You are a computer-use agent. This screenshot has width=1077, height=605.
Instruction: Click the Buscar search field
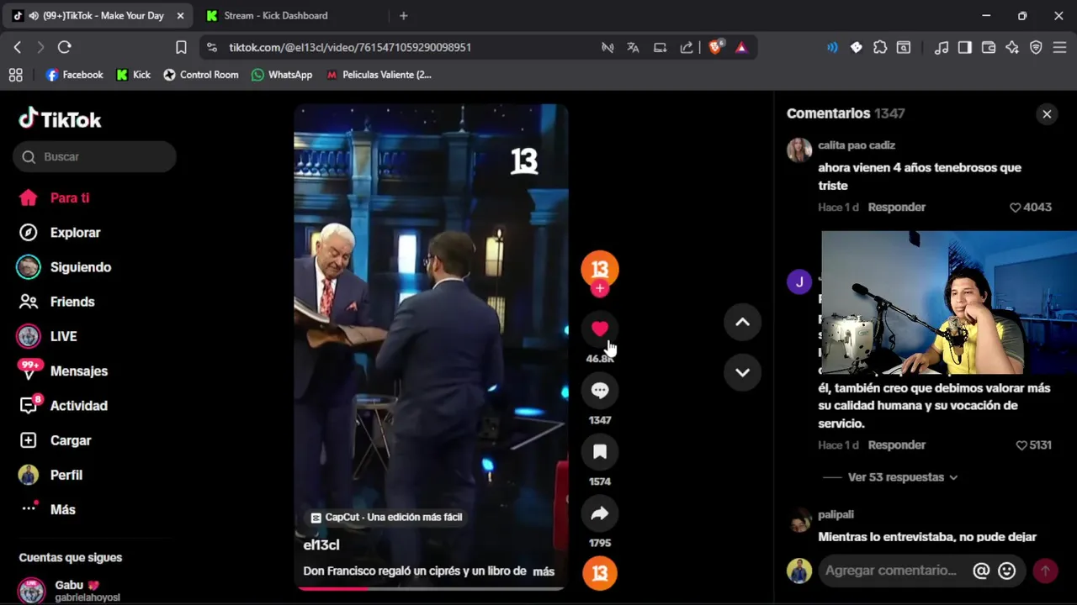click(94, 156)
